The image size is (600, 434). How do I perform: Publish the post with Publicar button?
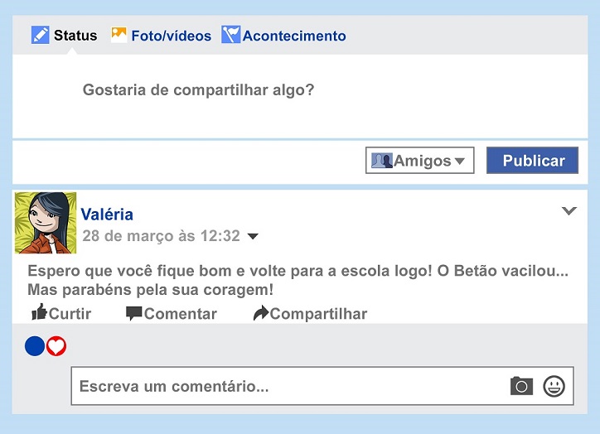coord(532,160)
